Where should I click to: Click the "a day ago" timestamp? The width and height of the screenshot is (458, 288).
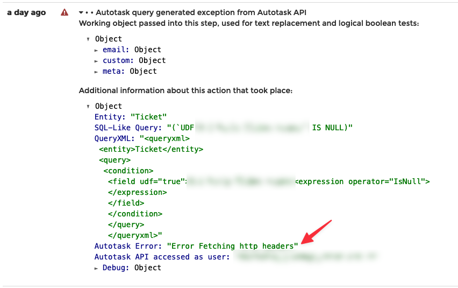coord(26,12)
